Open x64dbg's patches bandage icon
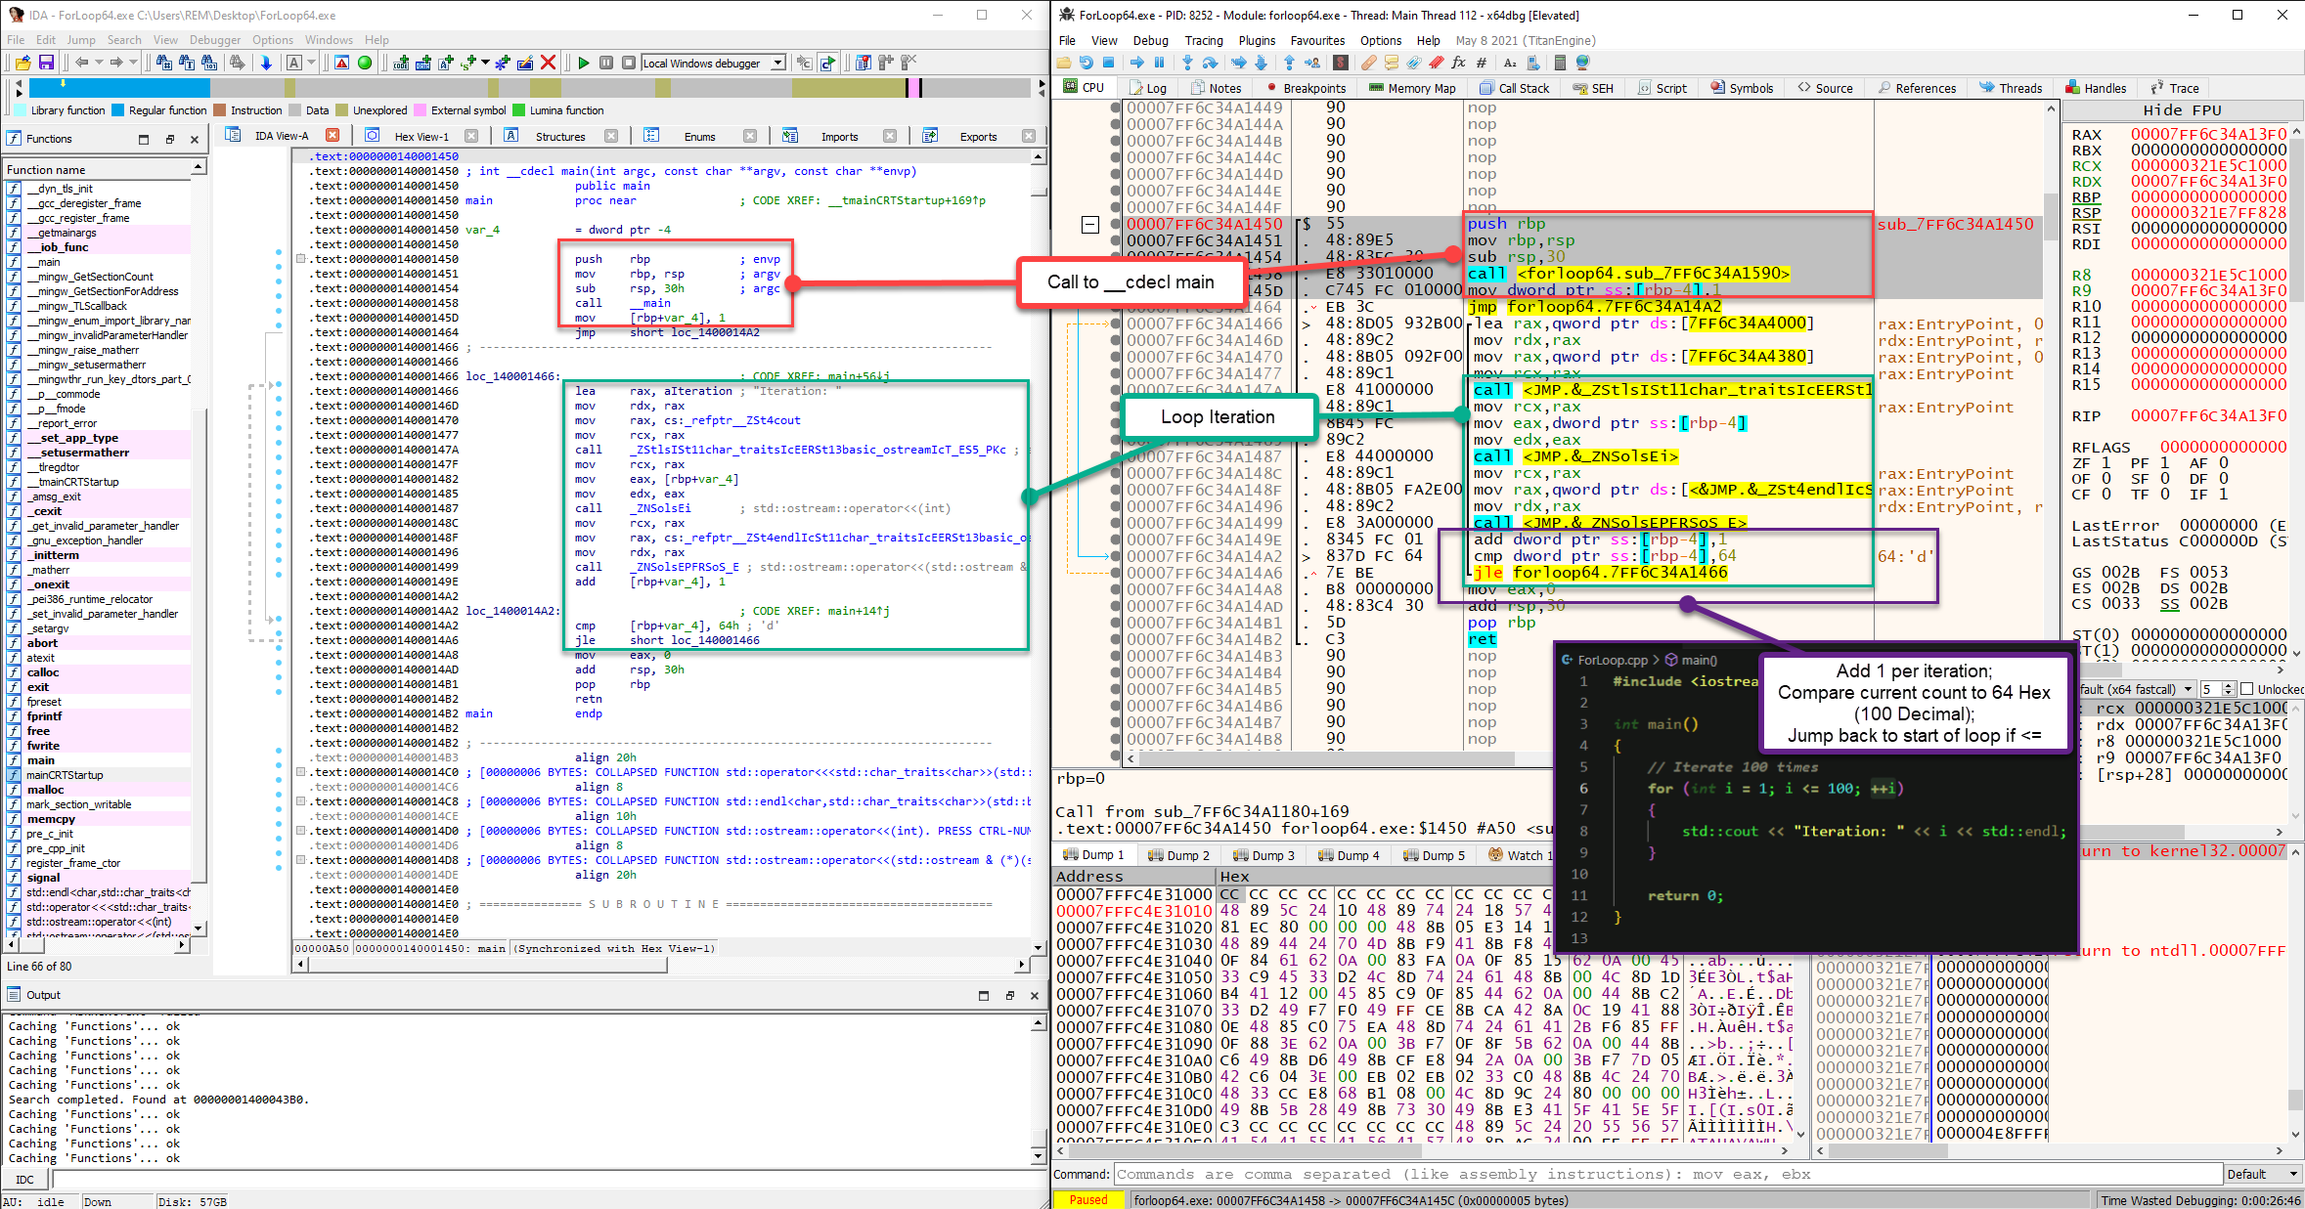 click(1368, 63)
